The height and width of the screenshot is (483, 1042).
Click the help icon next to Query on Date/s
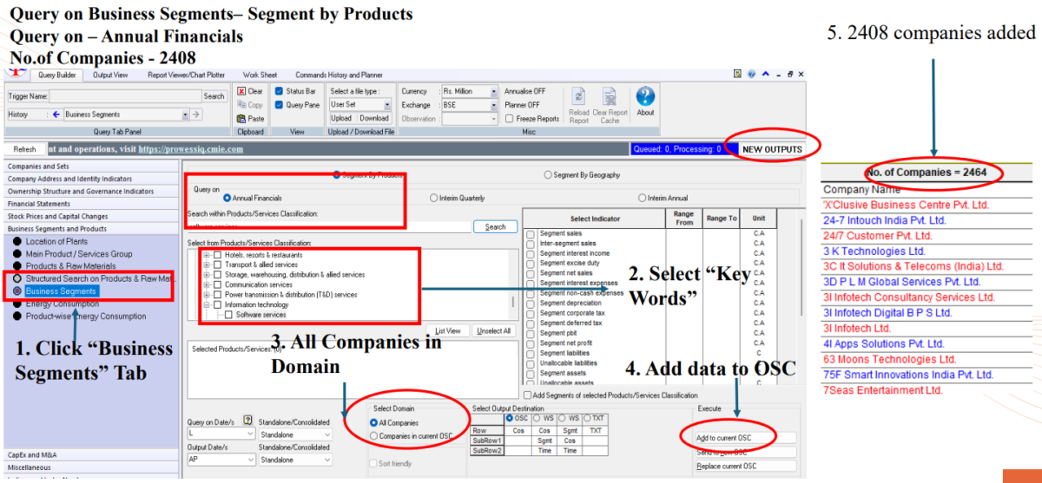pyautogui.click(x=247, y=420)
